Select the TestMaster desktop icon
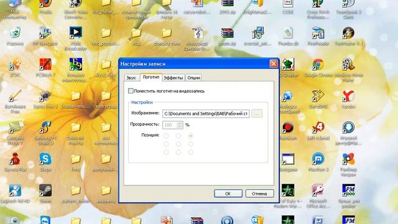Viewport: 398px width, 224px height. pos(348,36)
